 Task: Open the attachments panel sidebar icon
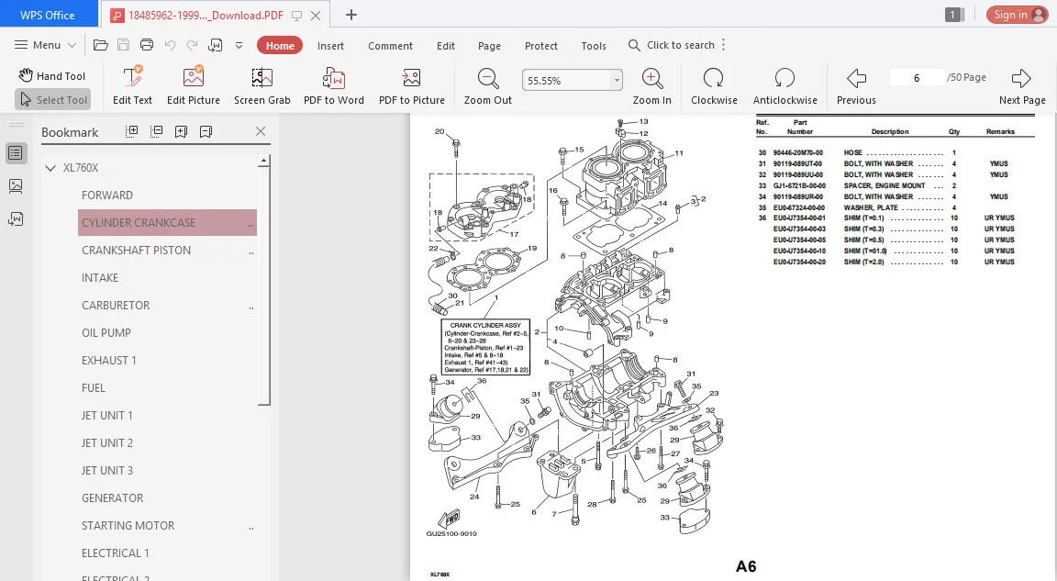[x=16, y=219]
